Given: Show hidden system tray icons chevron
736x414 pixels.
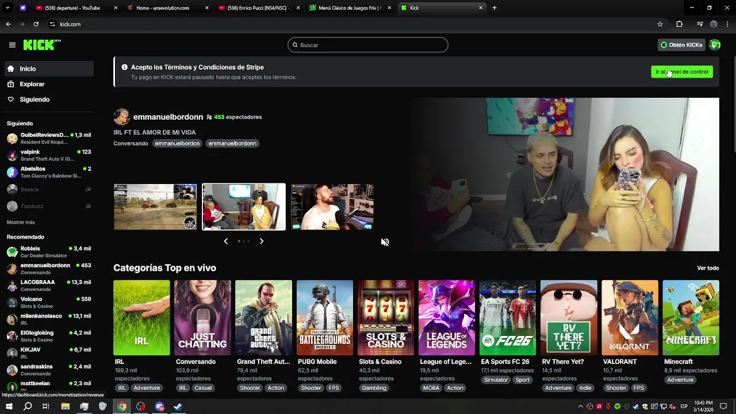Looking at the screenshot, I should [x=581, y=407].
